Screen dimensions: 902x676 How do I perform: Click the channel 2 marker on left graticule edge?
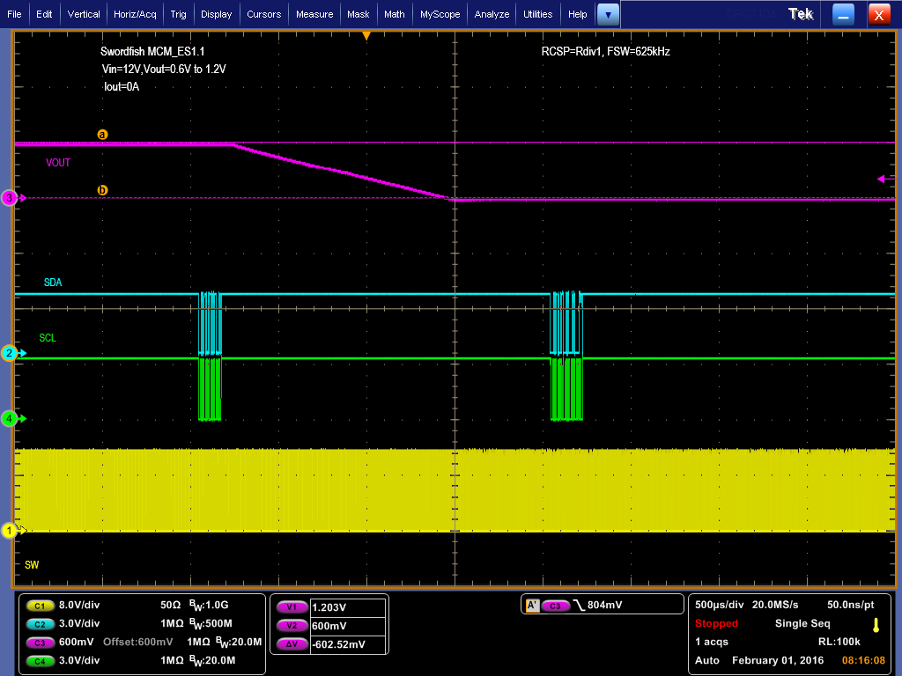tap(7, 354)
